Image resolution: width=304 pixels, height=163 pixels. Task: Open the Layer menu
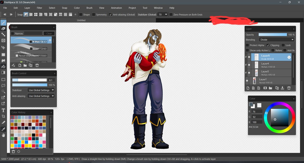pos(27,8)
